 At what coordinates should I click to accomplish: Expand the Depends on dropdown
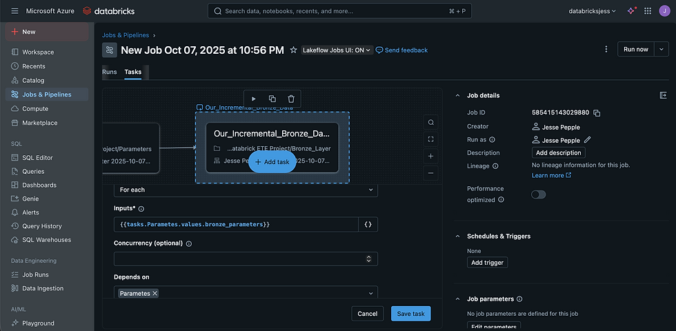click(371, 293)
